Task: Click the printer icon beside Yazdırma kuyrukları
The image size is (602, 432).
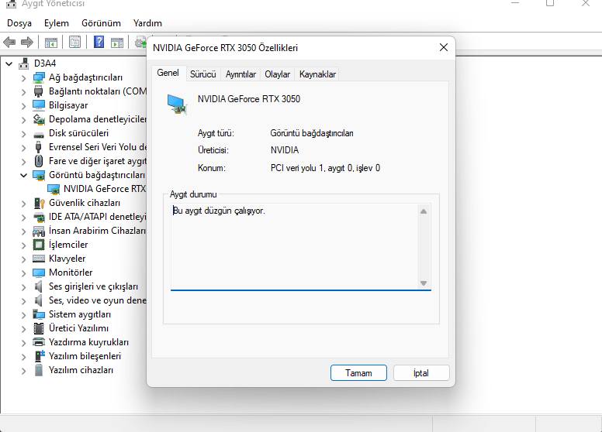Action: point(38,342)
